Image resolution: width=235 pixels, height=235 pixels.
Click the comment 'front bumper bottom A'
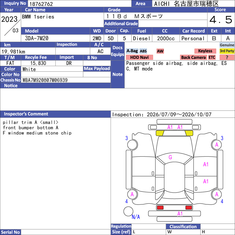[x=31, y=127]
